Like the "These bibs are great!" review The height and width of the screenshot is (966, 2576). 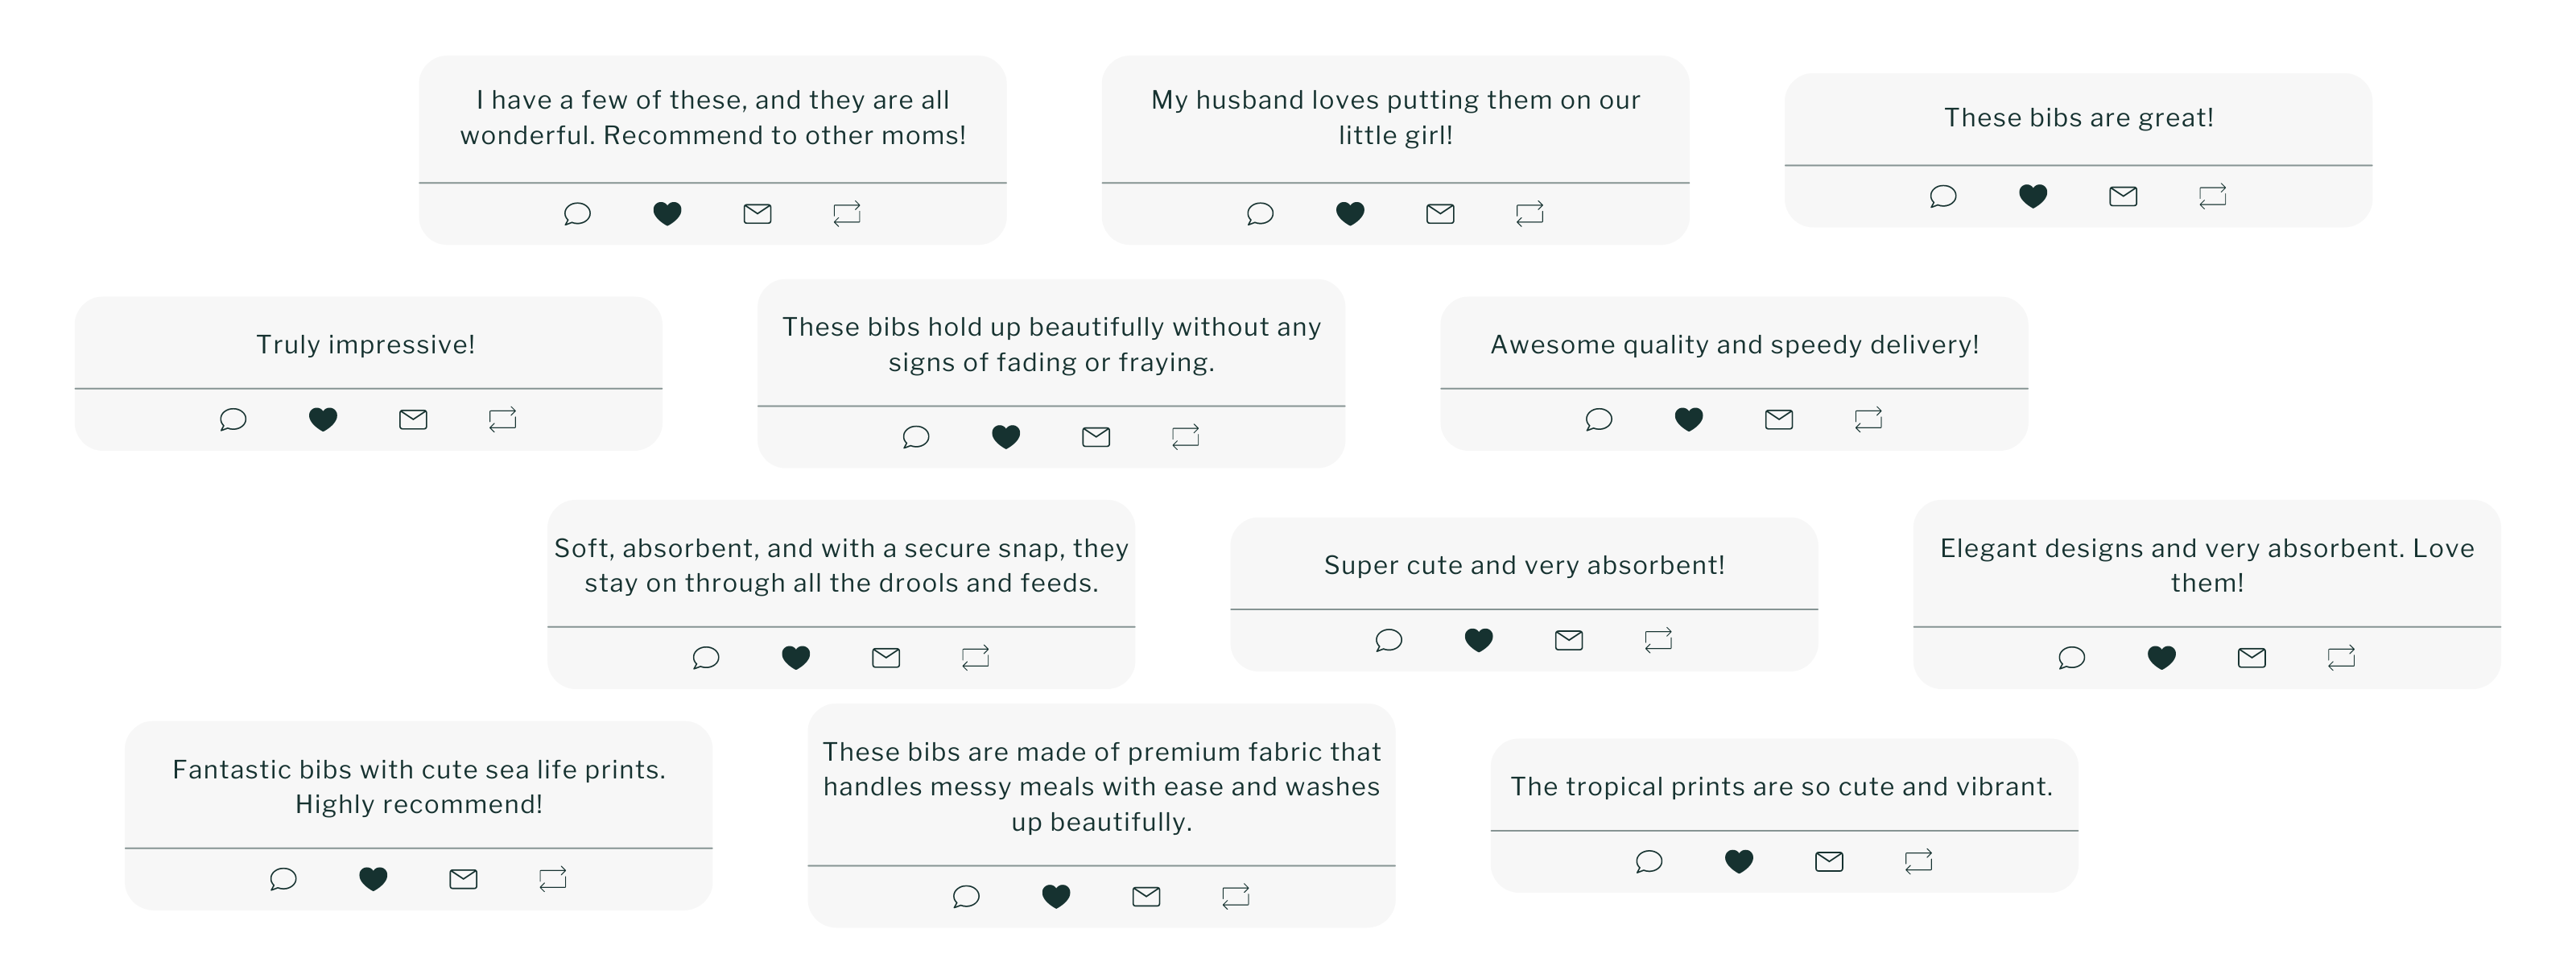[2032, 196]
